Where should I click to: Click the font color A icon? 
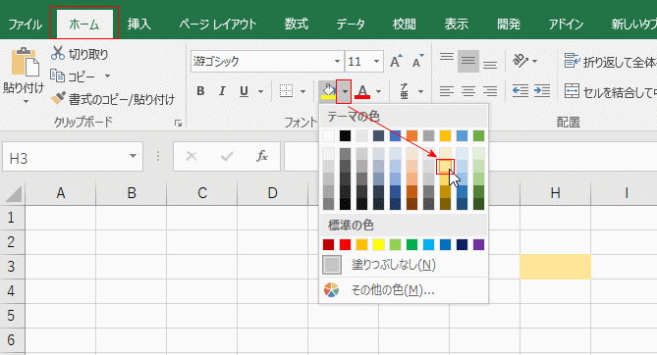point(362,91)
